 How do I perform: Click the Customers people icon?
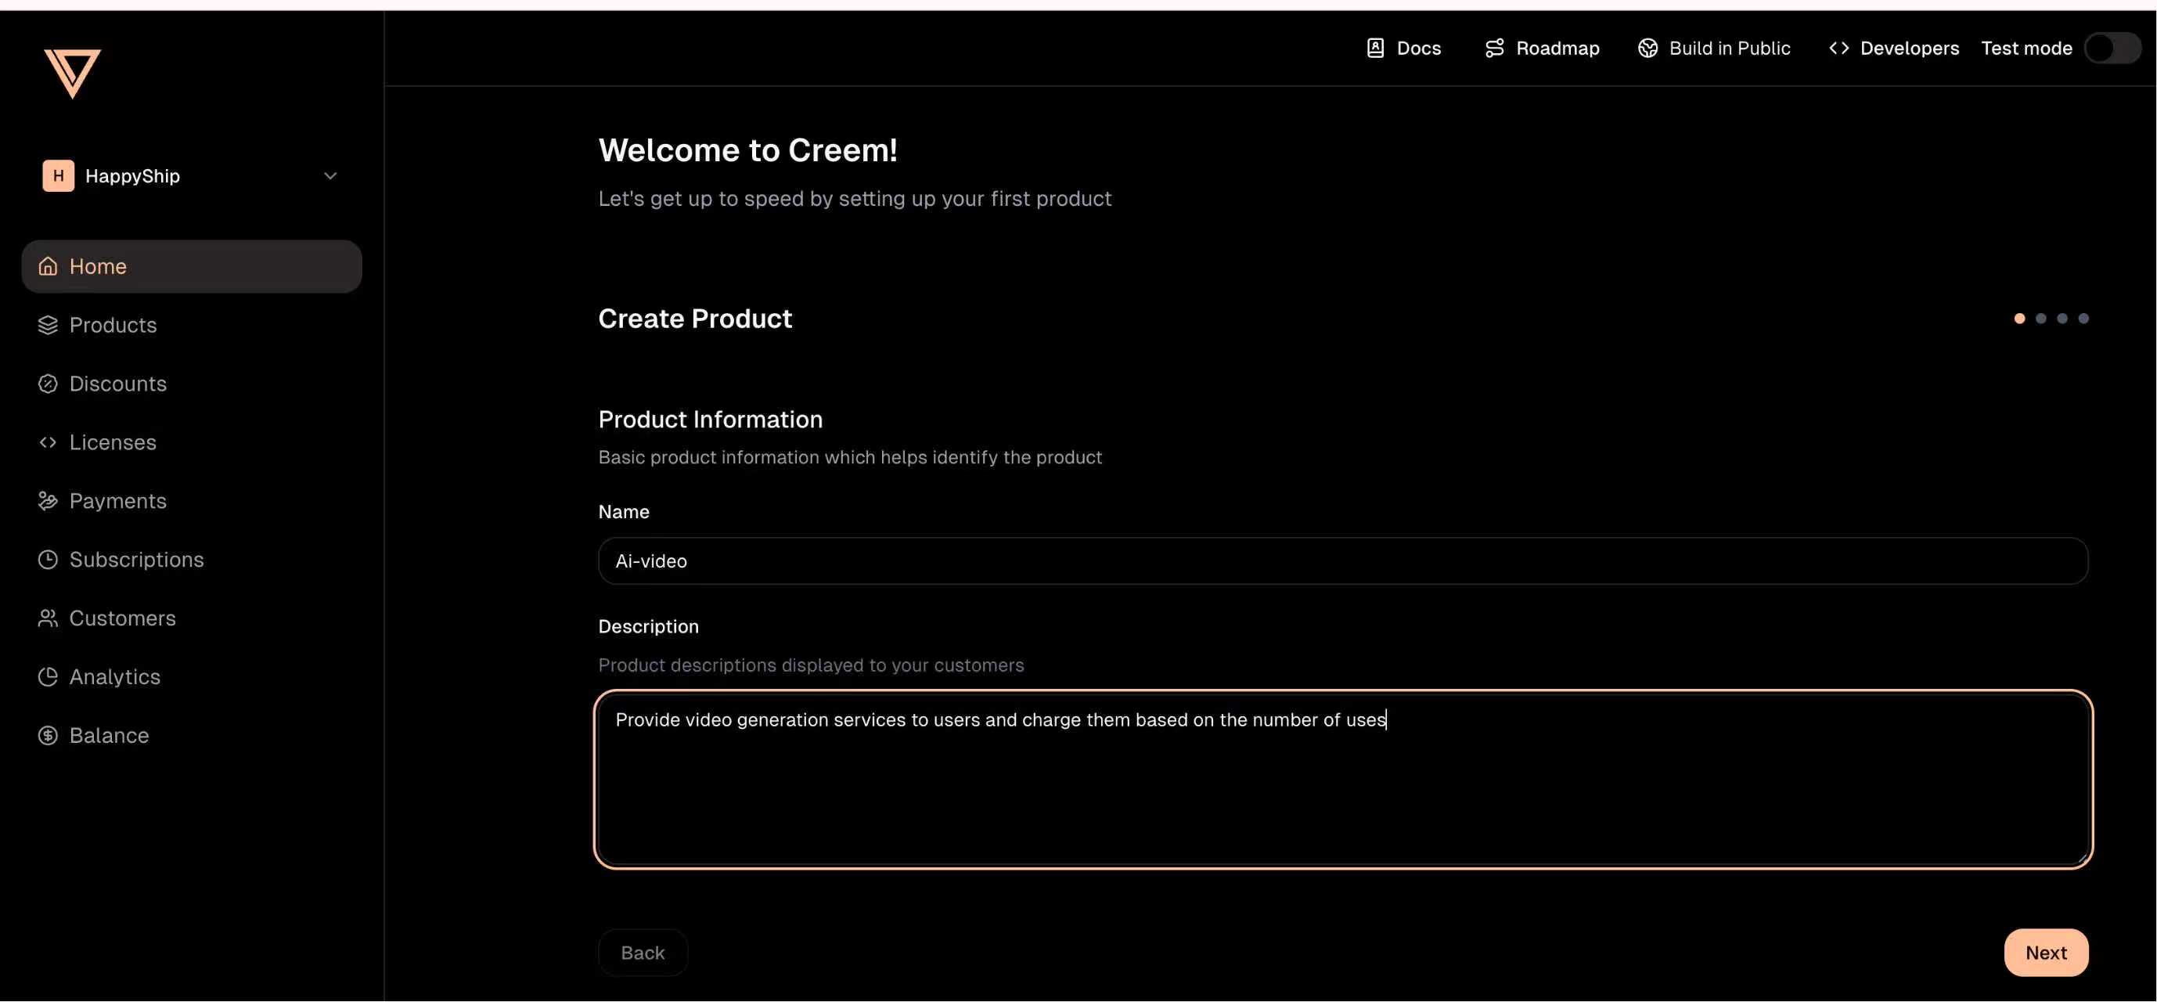point(48,618)
